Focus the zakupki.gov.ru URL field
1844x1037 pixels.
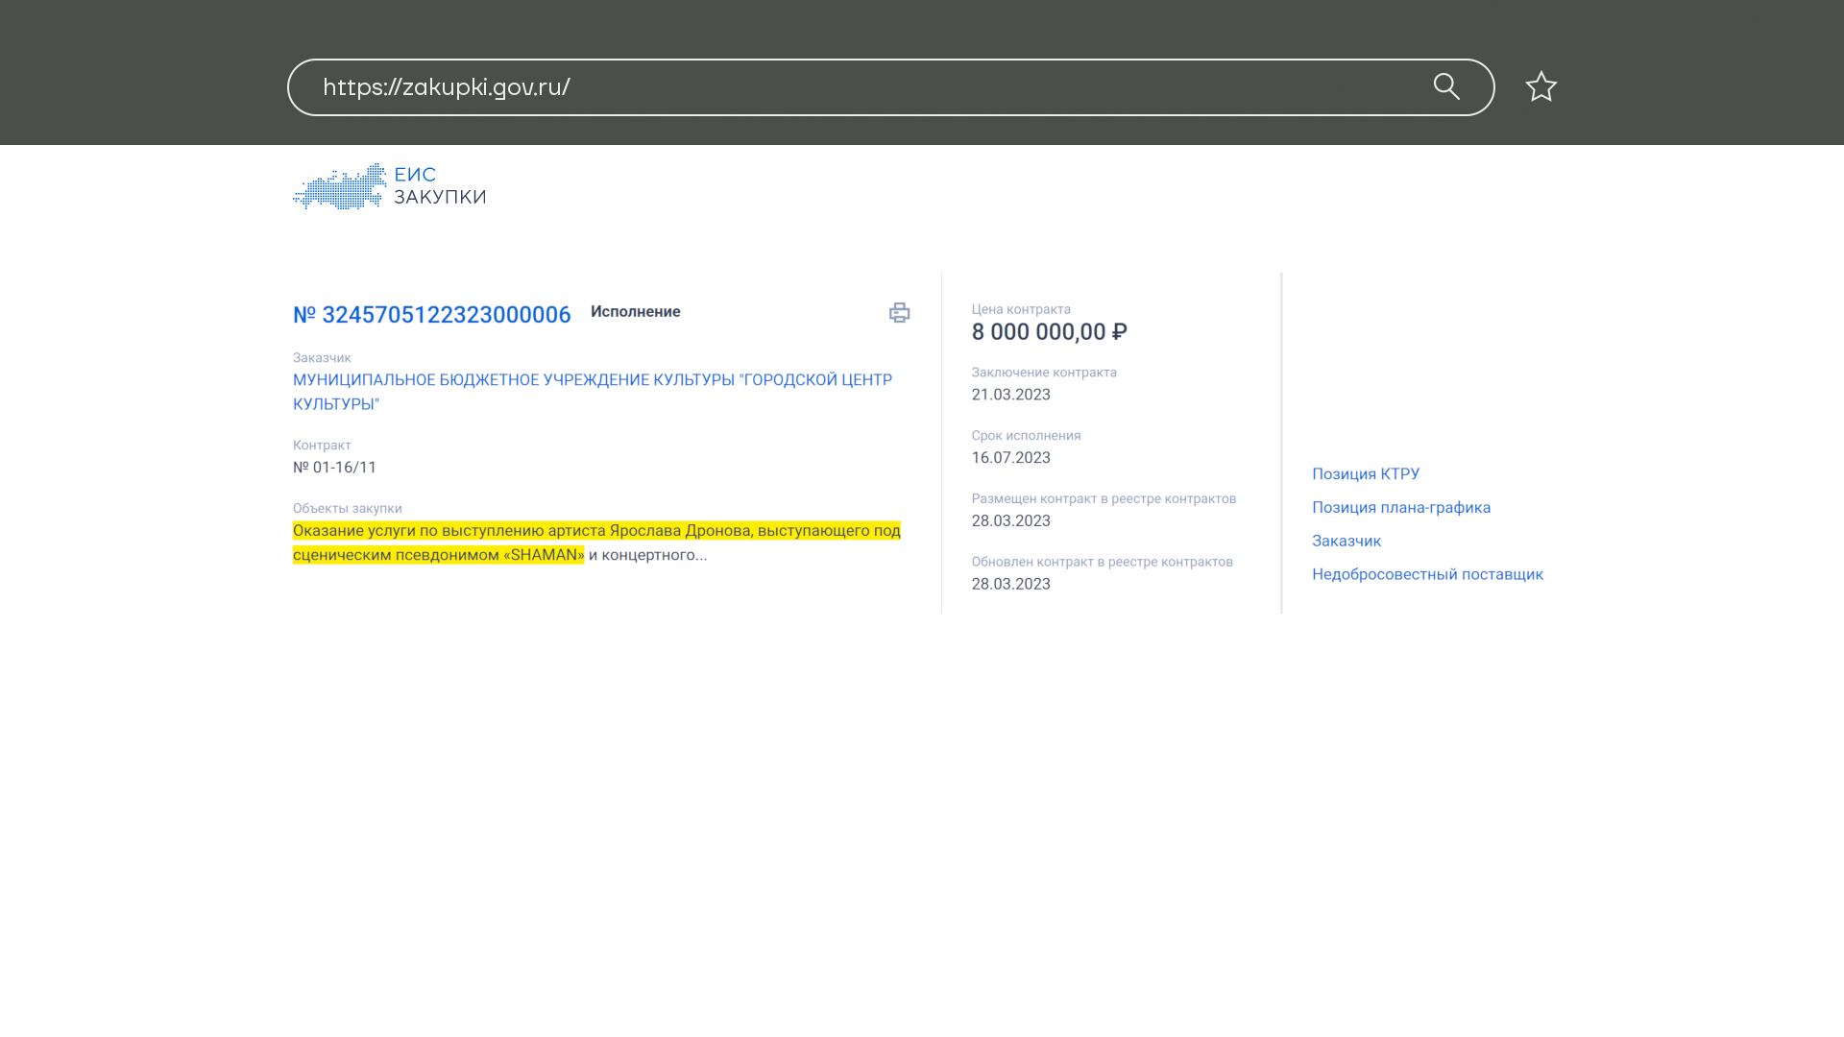point(845,87)
